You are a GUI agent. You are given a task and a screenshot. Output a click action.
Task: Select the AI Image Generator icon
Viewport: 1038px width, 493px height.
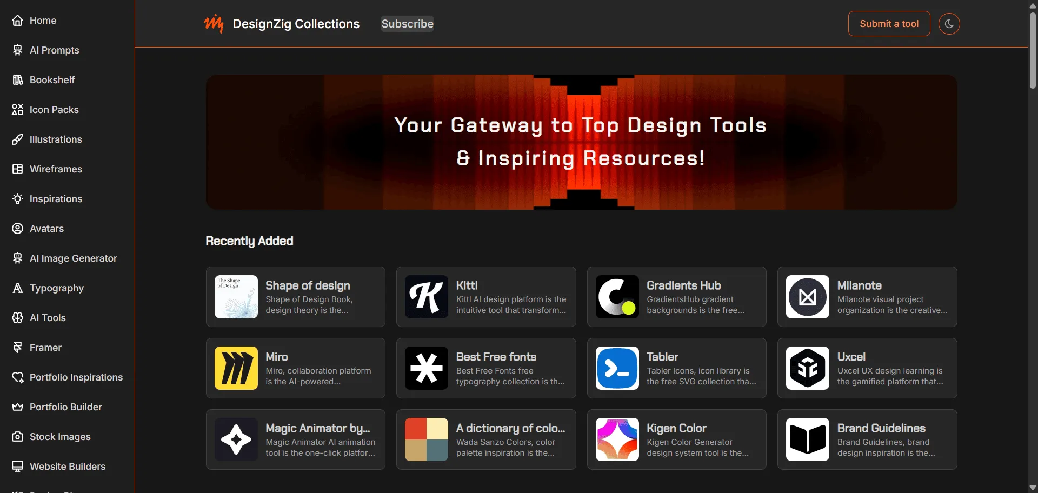tap(18, 258)
